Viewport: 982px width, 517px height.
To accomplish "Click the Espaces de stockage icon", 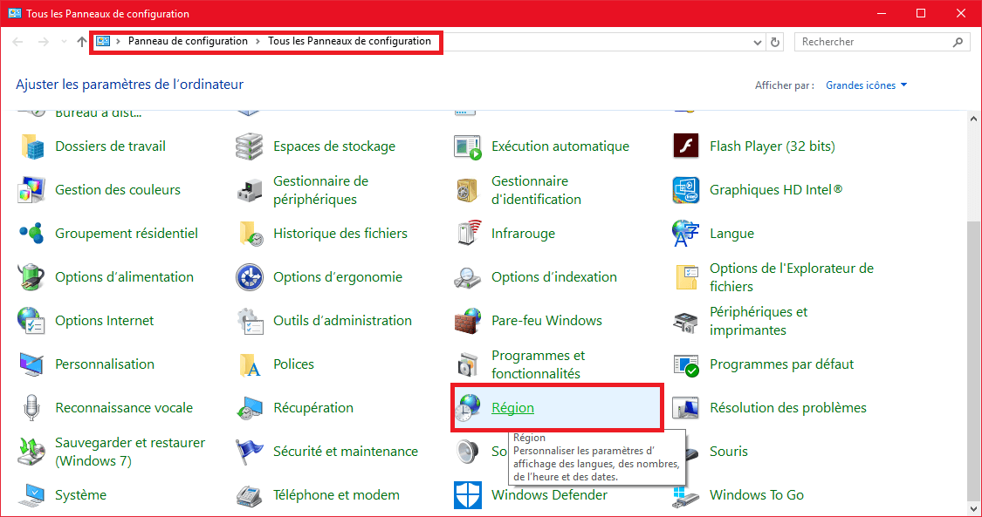I will coord(250,146).
